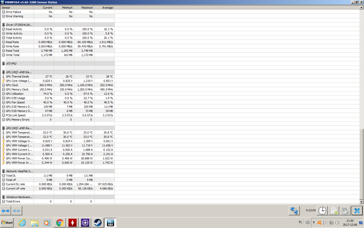This screenshot has height=228, width=364.
Task: Close sensors with the blue X button
Action: (357, 211)
